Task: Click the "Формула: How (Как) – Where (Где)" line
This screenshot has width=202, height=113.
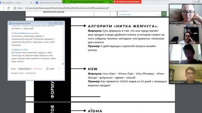Action: click(x=126, y=74)
